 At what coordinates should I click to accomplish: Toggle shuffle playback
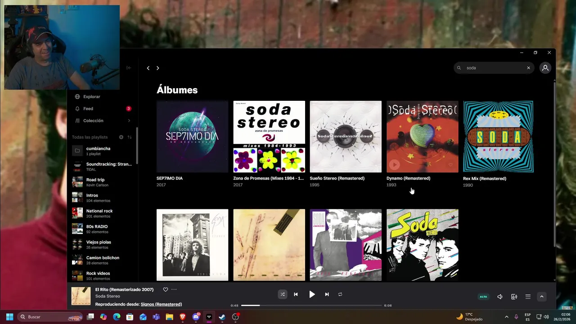click(282, 294)
